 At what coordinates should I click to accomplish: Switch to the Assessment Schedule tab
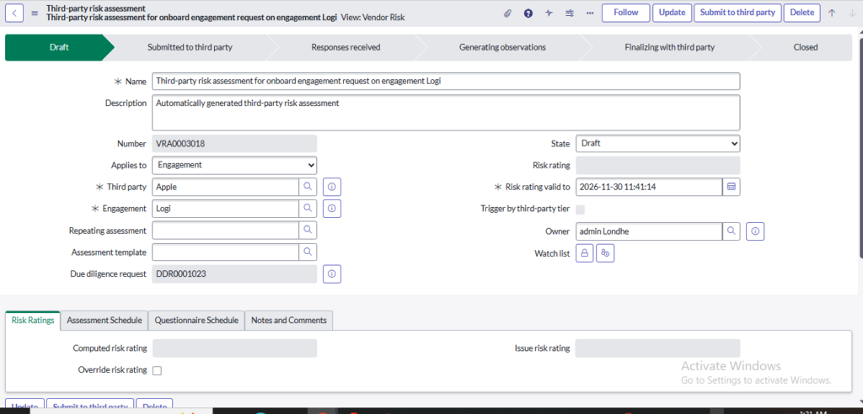point(105,321)
